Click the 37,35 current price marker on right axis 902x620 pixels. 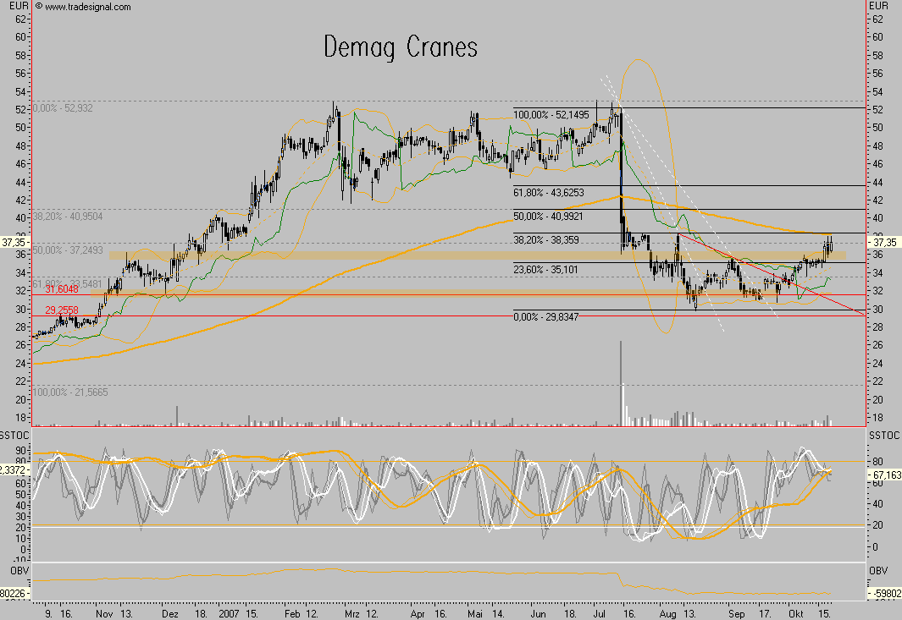point(883,241)
